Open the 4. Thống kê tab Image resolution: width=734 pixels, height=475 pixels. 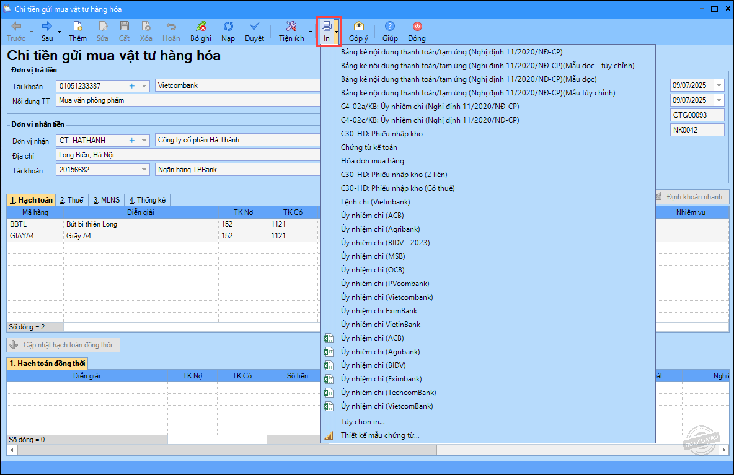[x=148, y=200]
